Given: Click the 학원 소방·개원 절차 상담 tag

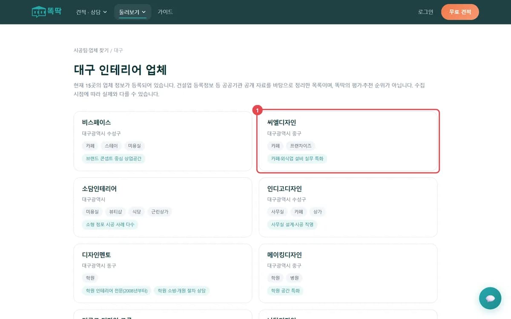Looking at the screenshot, I should tap(181, 291).
